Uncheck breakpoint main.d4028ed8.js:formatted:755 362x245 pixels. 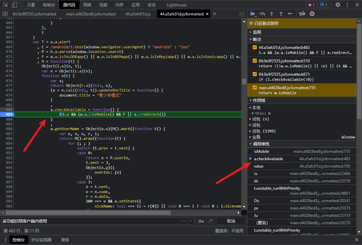pyautogui.click(x=255, y=87)
